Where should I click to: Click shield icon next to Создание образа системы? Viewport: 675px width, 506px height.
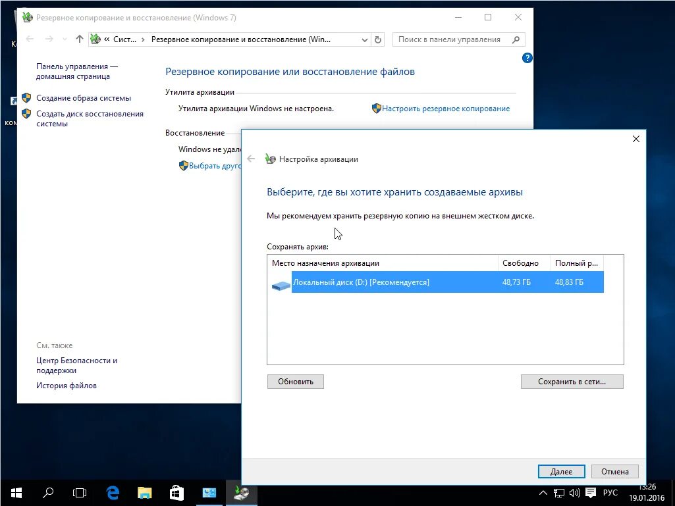click(26, 97)
